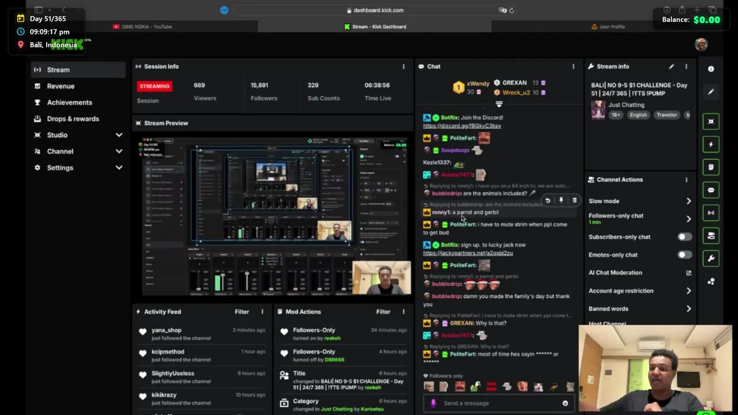Open Mod Actions three-dot menu
This screenshot has height=415, width=738.
[x=404, y=312]
